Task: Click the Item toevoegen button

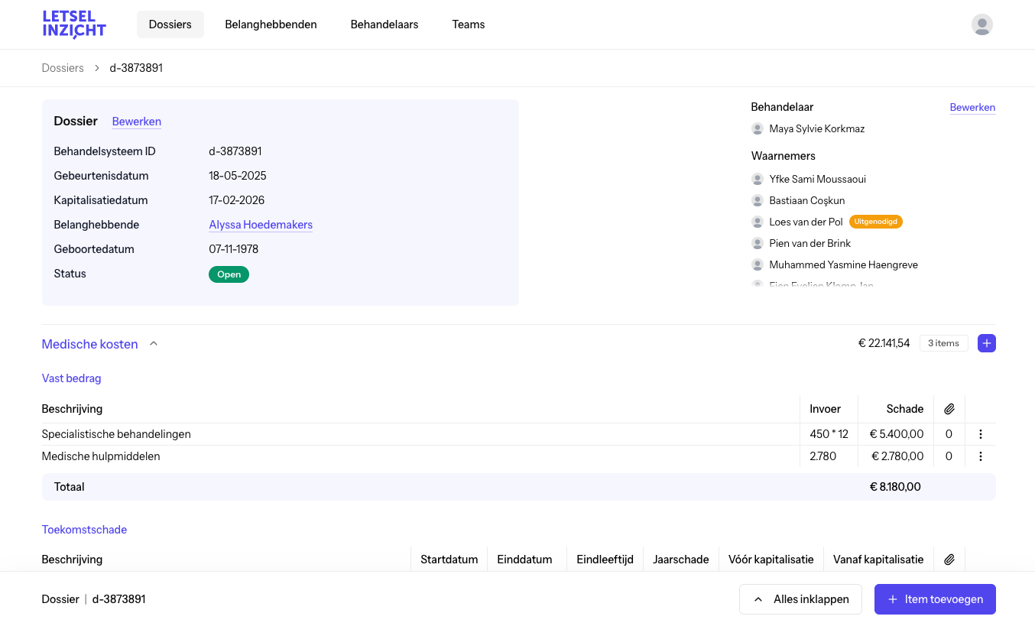Action: coord(935,599)
